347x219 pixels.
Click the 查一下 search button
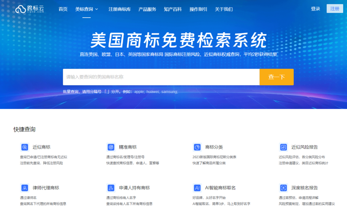276,77
